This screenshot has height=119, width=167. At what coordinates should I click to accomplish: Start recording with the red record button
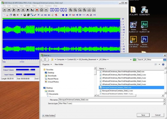pos(37,10)
